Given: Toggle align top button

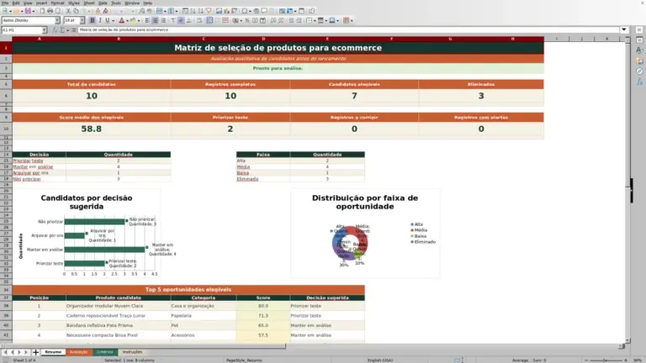Looking at the screenshot, I should click(x=173, y=20).
